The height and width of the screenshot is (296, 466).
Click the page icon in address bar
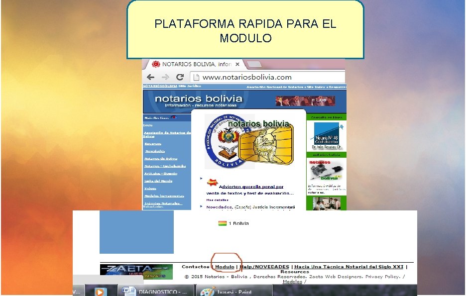[196, 78]
